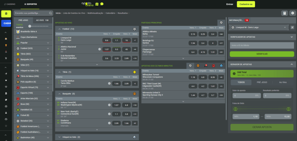297x141 pixels.
Task: Select Ao Vivo 158 tab
Action: coord(42,20)
